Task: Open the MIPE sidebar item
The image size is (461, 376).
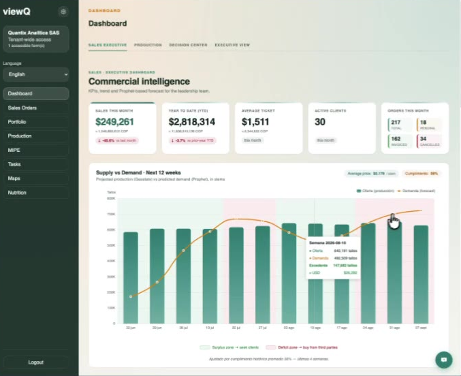Action: click(x=36, y=150)
